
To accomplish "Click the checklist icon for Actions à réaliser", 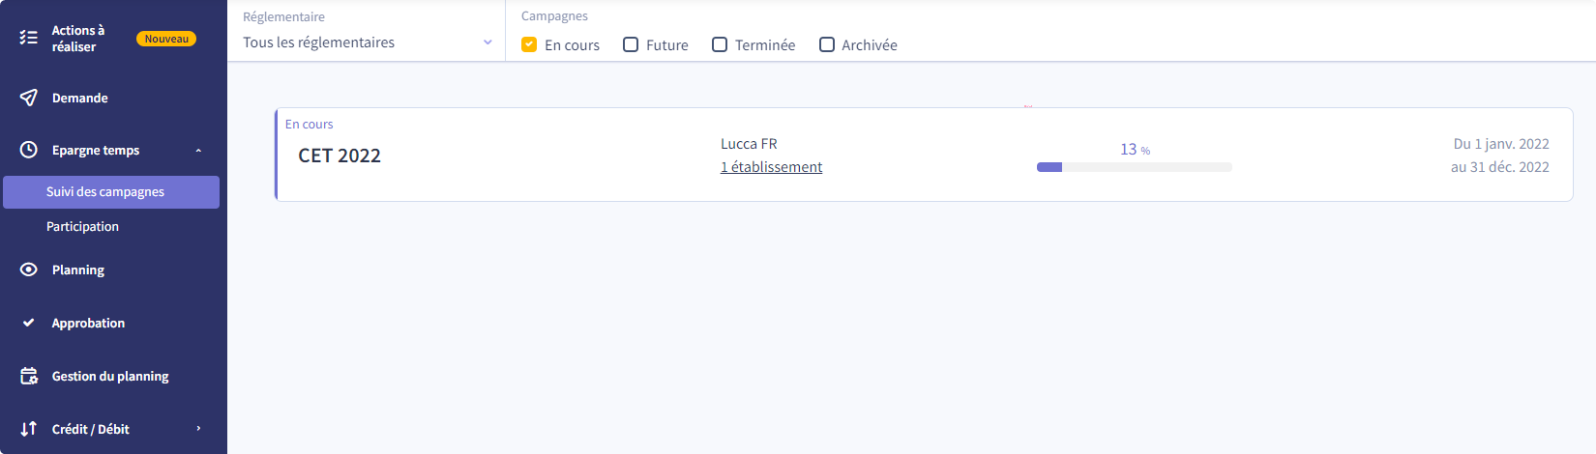I will click(x=29, y=38).
